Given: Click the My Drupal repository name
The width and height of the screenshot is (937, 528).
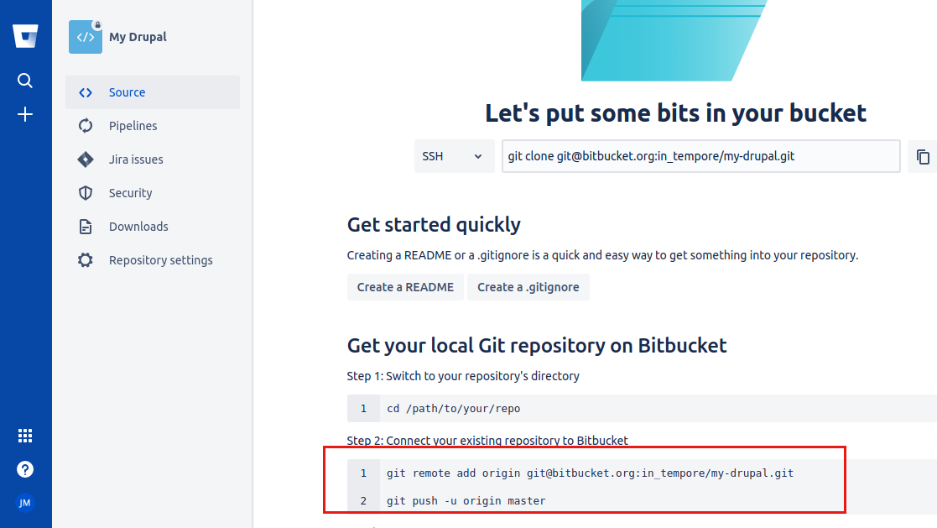Looking at the screenshot, I should coord(138,37).
